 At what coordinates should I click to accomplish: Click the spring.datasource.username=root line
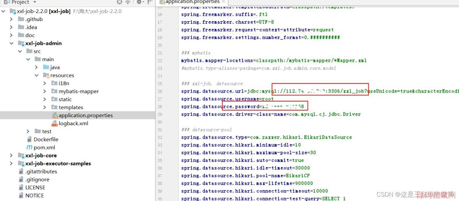pos(227,99)
